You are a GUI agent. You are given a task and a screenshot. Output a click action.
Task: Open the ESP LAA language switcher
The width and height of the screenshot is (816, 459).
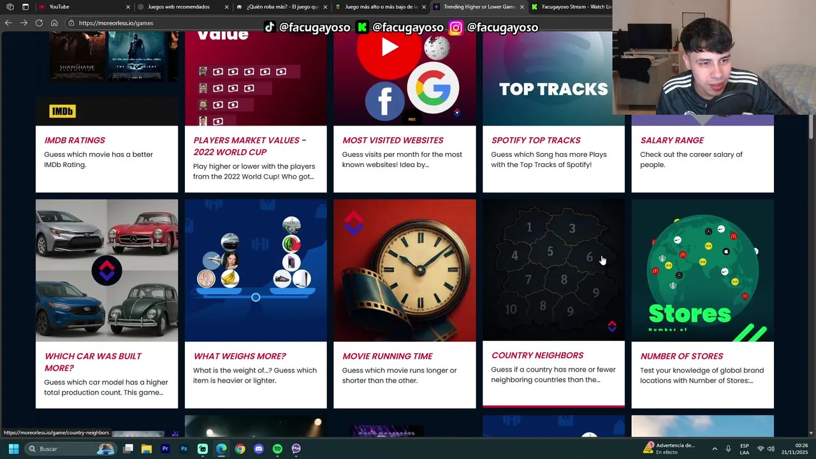click(x=745, y=449)
